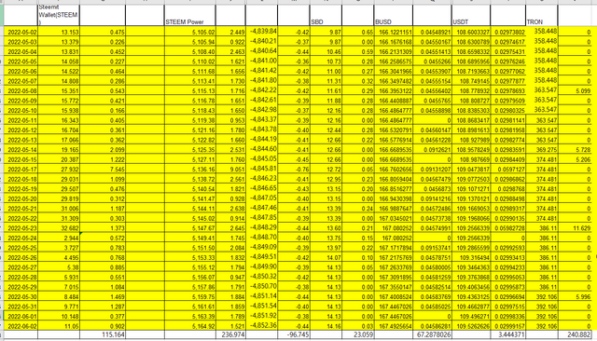
Task: Select SBD value 14.16
Action: pos(326,326)
